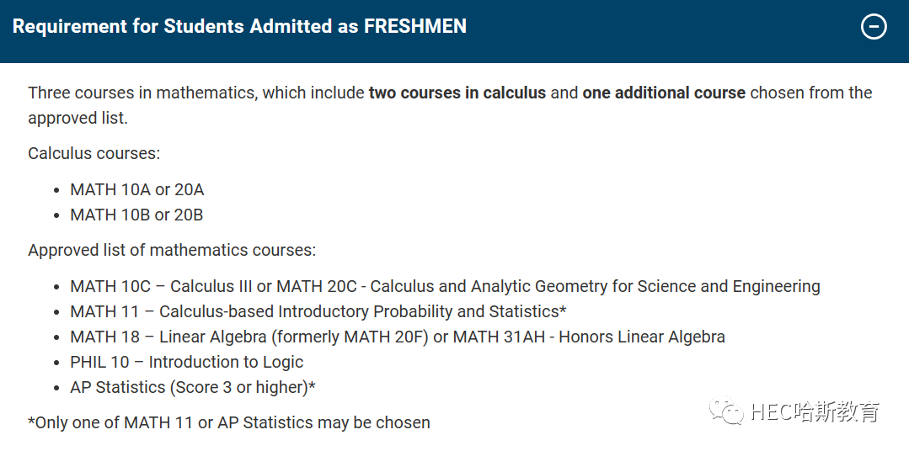Click the MATH 11 Probability and Statistics entry
The height and width of the screenshot is (451, 909).
(x=318, y=311)
